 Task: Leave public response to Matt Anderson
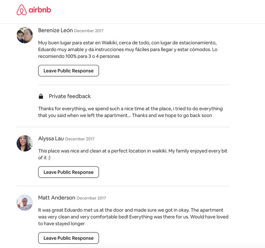coord(68,238)
